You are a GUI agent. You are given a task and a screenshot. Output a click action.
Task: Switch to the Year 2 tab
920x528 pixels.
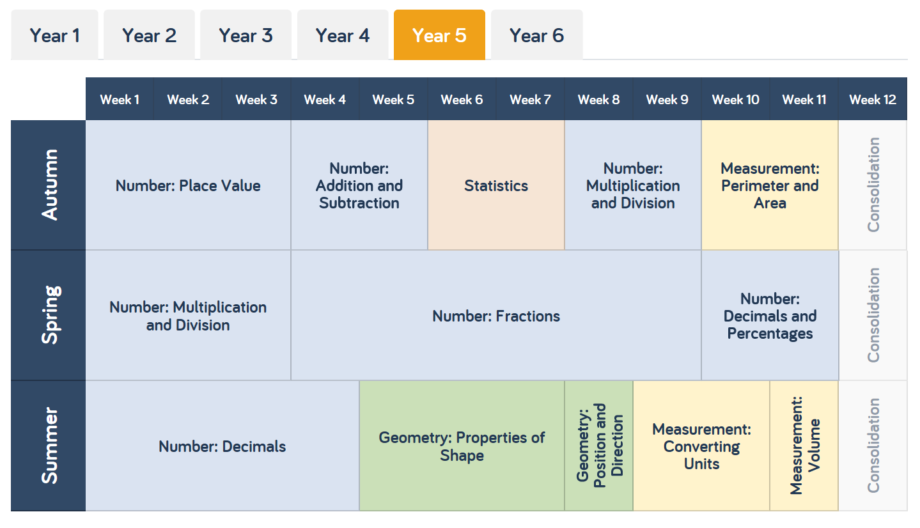[x=149, y=35]
